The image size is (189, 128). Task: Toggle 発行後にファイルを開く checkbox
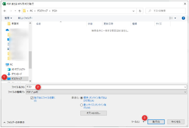[32, 98]
